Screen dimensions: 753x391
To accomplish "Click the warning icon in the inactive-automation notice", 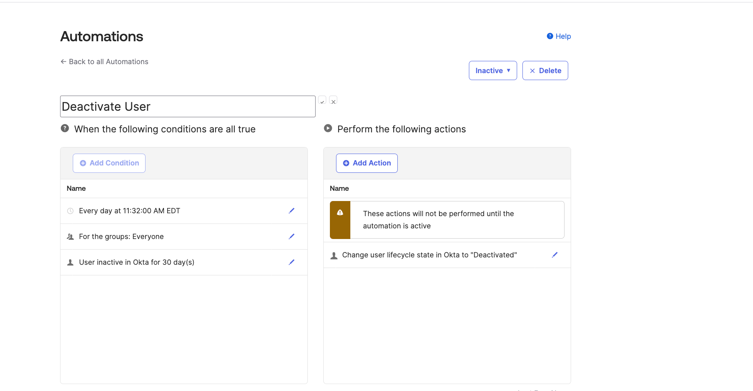I will pos(340,212).
